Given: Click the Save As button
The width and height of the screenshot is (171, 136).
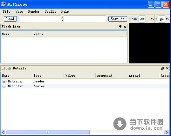Looking at the screenshot, I should (x=118, y=19).
